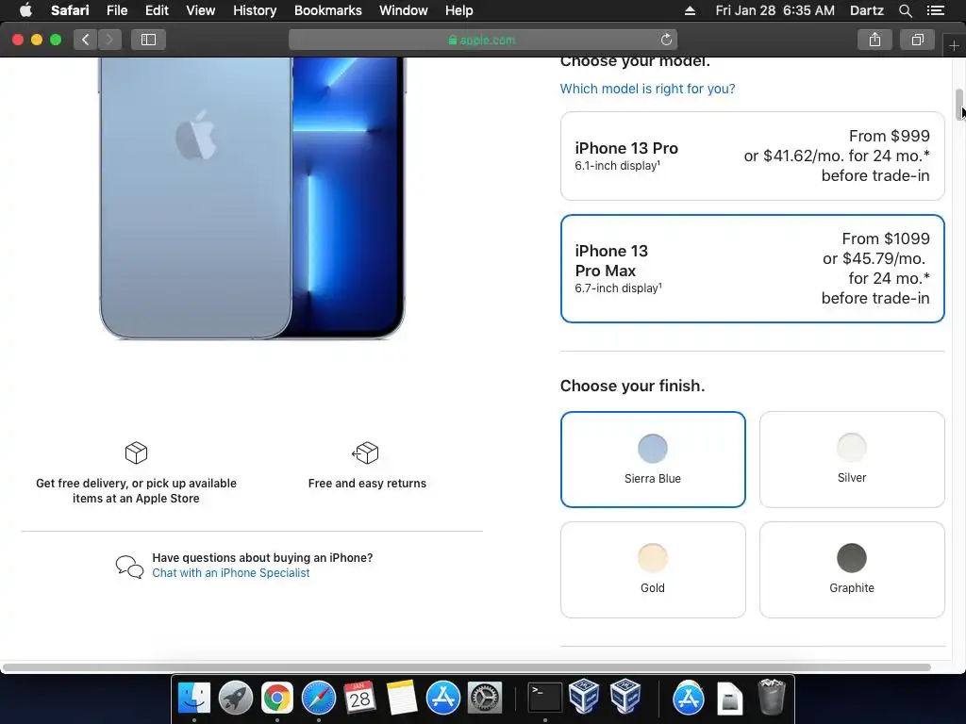The width and height of the screenshot is (966, 724).
Task: Open the Edit menu
Action: pos(157,10)
